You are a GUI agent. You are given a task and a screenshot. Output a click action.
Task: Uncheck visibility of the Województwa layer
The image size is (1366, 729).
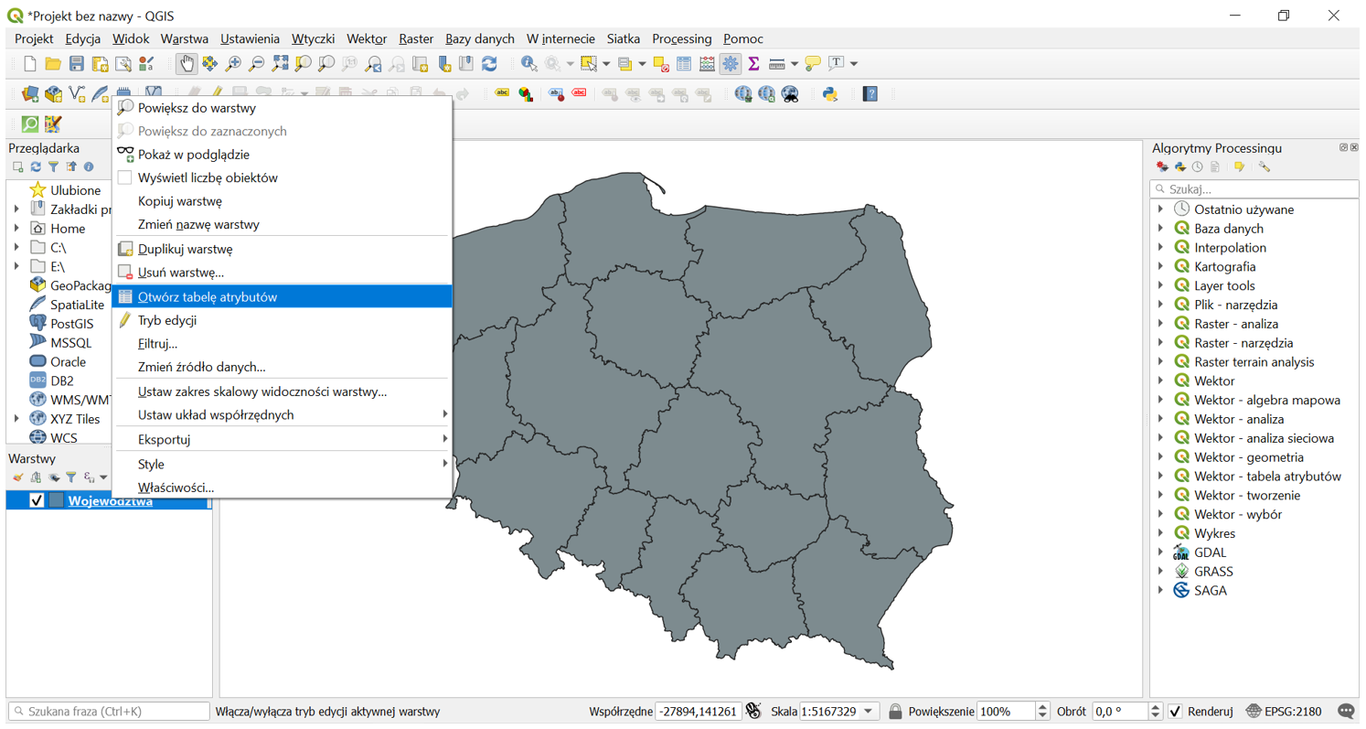click(37, 500)
